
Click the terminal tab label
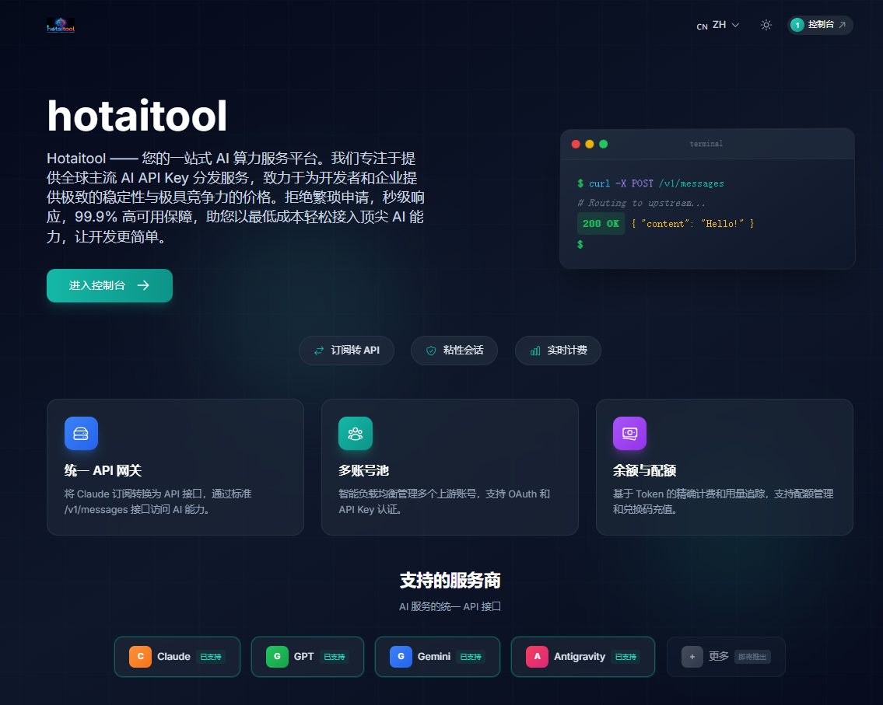point(706,144)
